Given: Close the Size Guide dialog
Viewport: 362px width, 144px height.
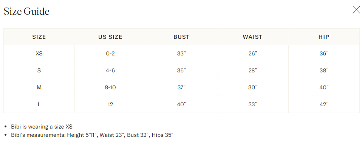Looking at the screenshot, I should coord(356,10).
